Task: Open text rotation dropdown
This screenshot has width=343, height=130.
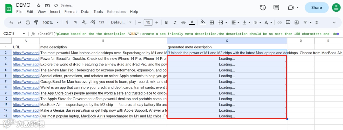Action: pyautogui.click(x=268, y=22)
